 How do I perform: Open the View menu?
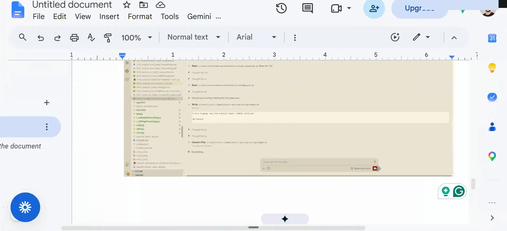pyautogui.click(x=83, y=16)
